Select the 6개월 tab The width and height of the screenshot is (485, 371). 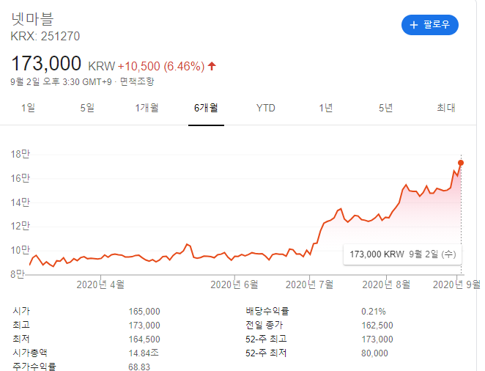click(x=206, y=108)
